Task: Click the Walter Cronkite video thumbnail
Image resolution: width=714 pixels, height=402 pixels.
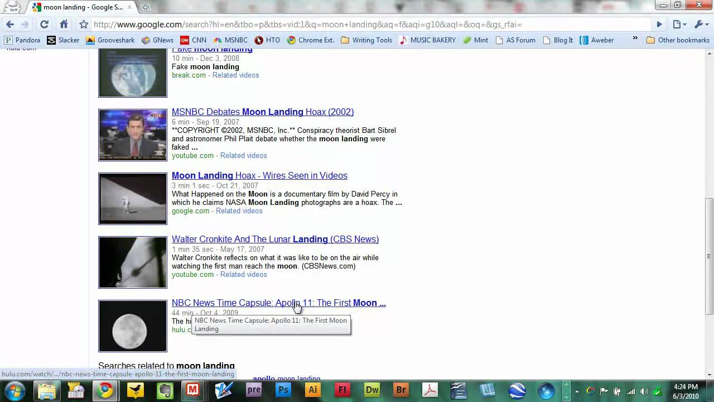Action: 133,262
